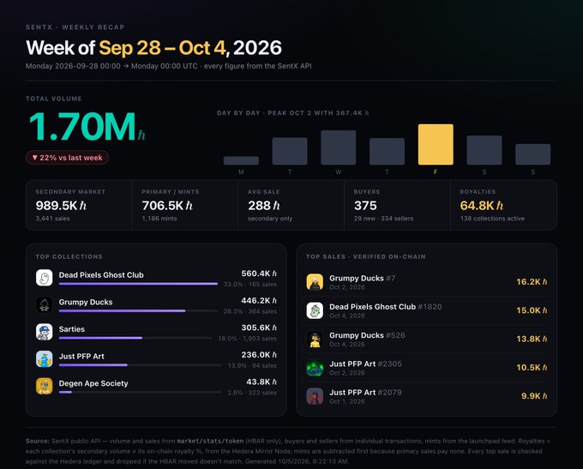Image resolution: width=583 pixels, height=469 pixels.
Task: Click the 'SENTX · WEEKLY RECAP' header label
Action: 75,27
